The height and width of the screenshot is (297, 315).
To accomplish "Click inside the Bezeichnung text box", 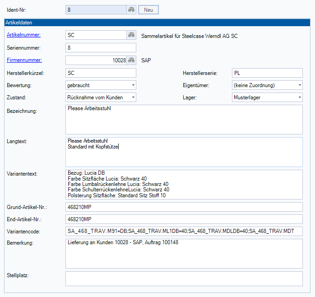I will 184,119.
